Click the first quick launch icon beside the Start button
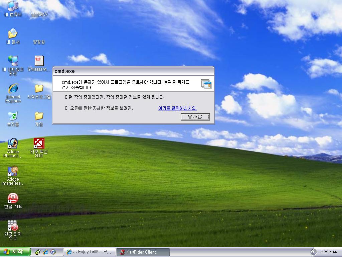The image size is (342, 257). coord(38,252)
